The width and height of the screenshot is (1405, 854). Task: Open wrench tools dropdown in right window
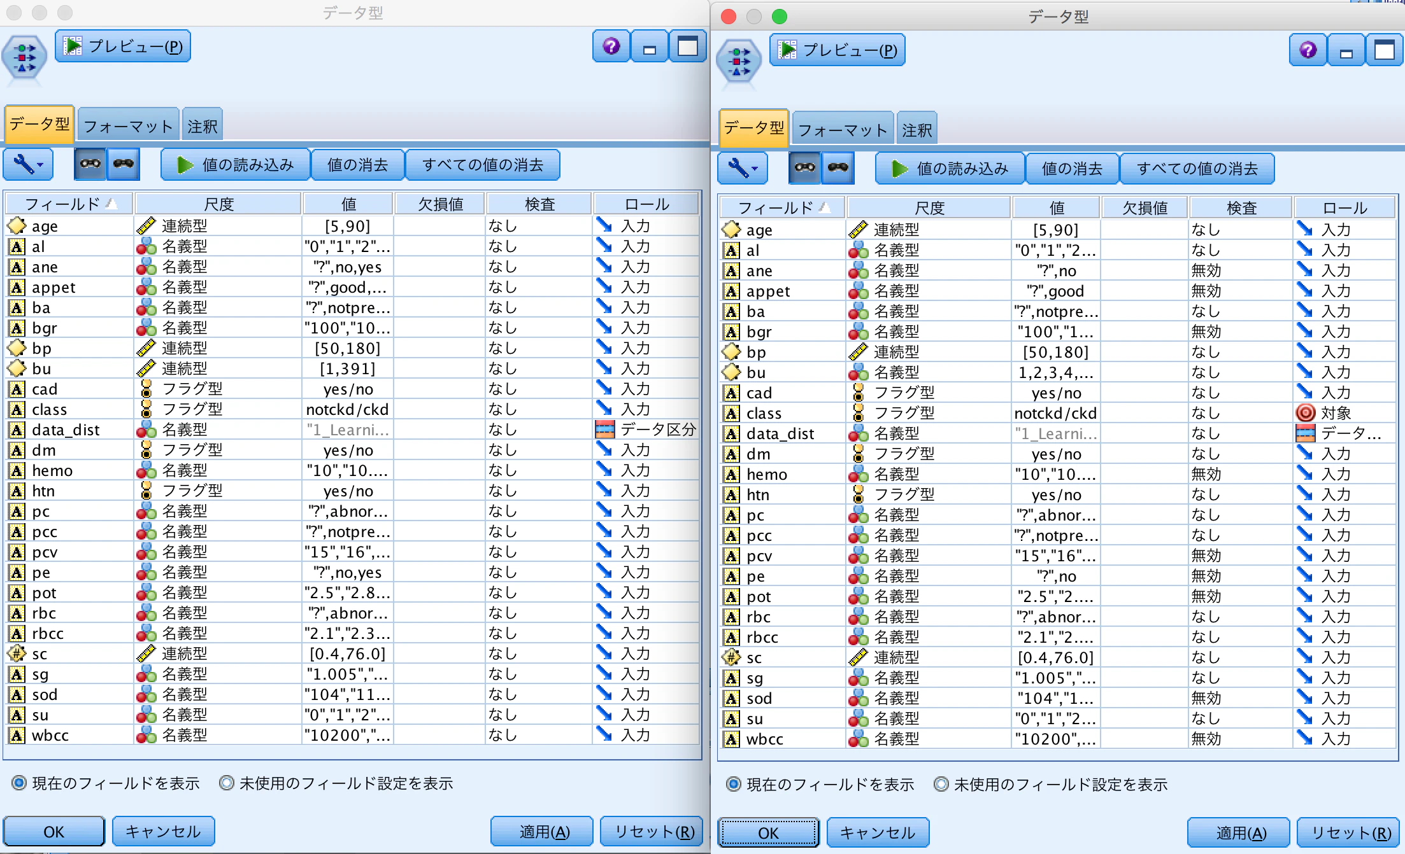pyautogui.click(x=743, y=169)
